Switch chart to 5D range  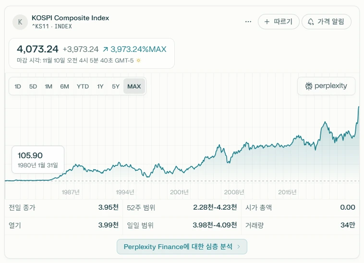(x=33, y=87)
